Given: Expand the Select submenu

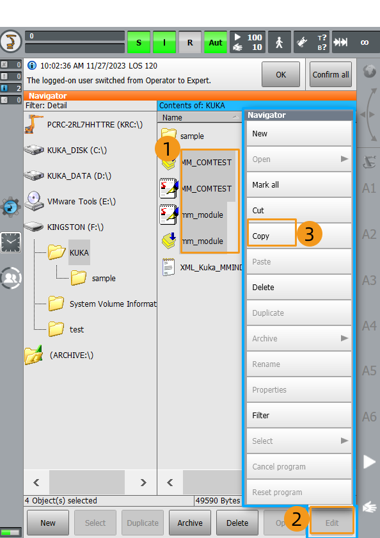Looking at the screenshot, I should (x=299, y=441).
